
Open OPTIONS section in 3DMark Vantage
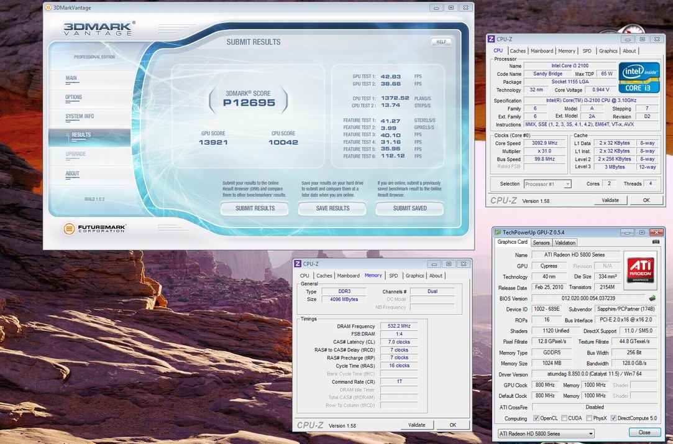[x=73, y=98]
